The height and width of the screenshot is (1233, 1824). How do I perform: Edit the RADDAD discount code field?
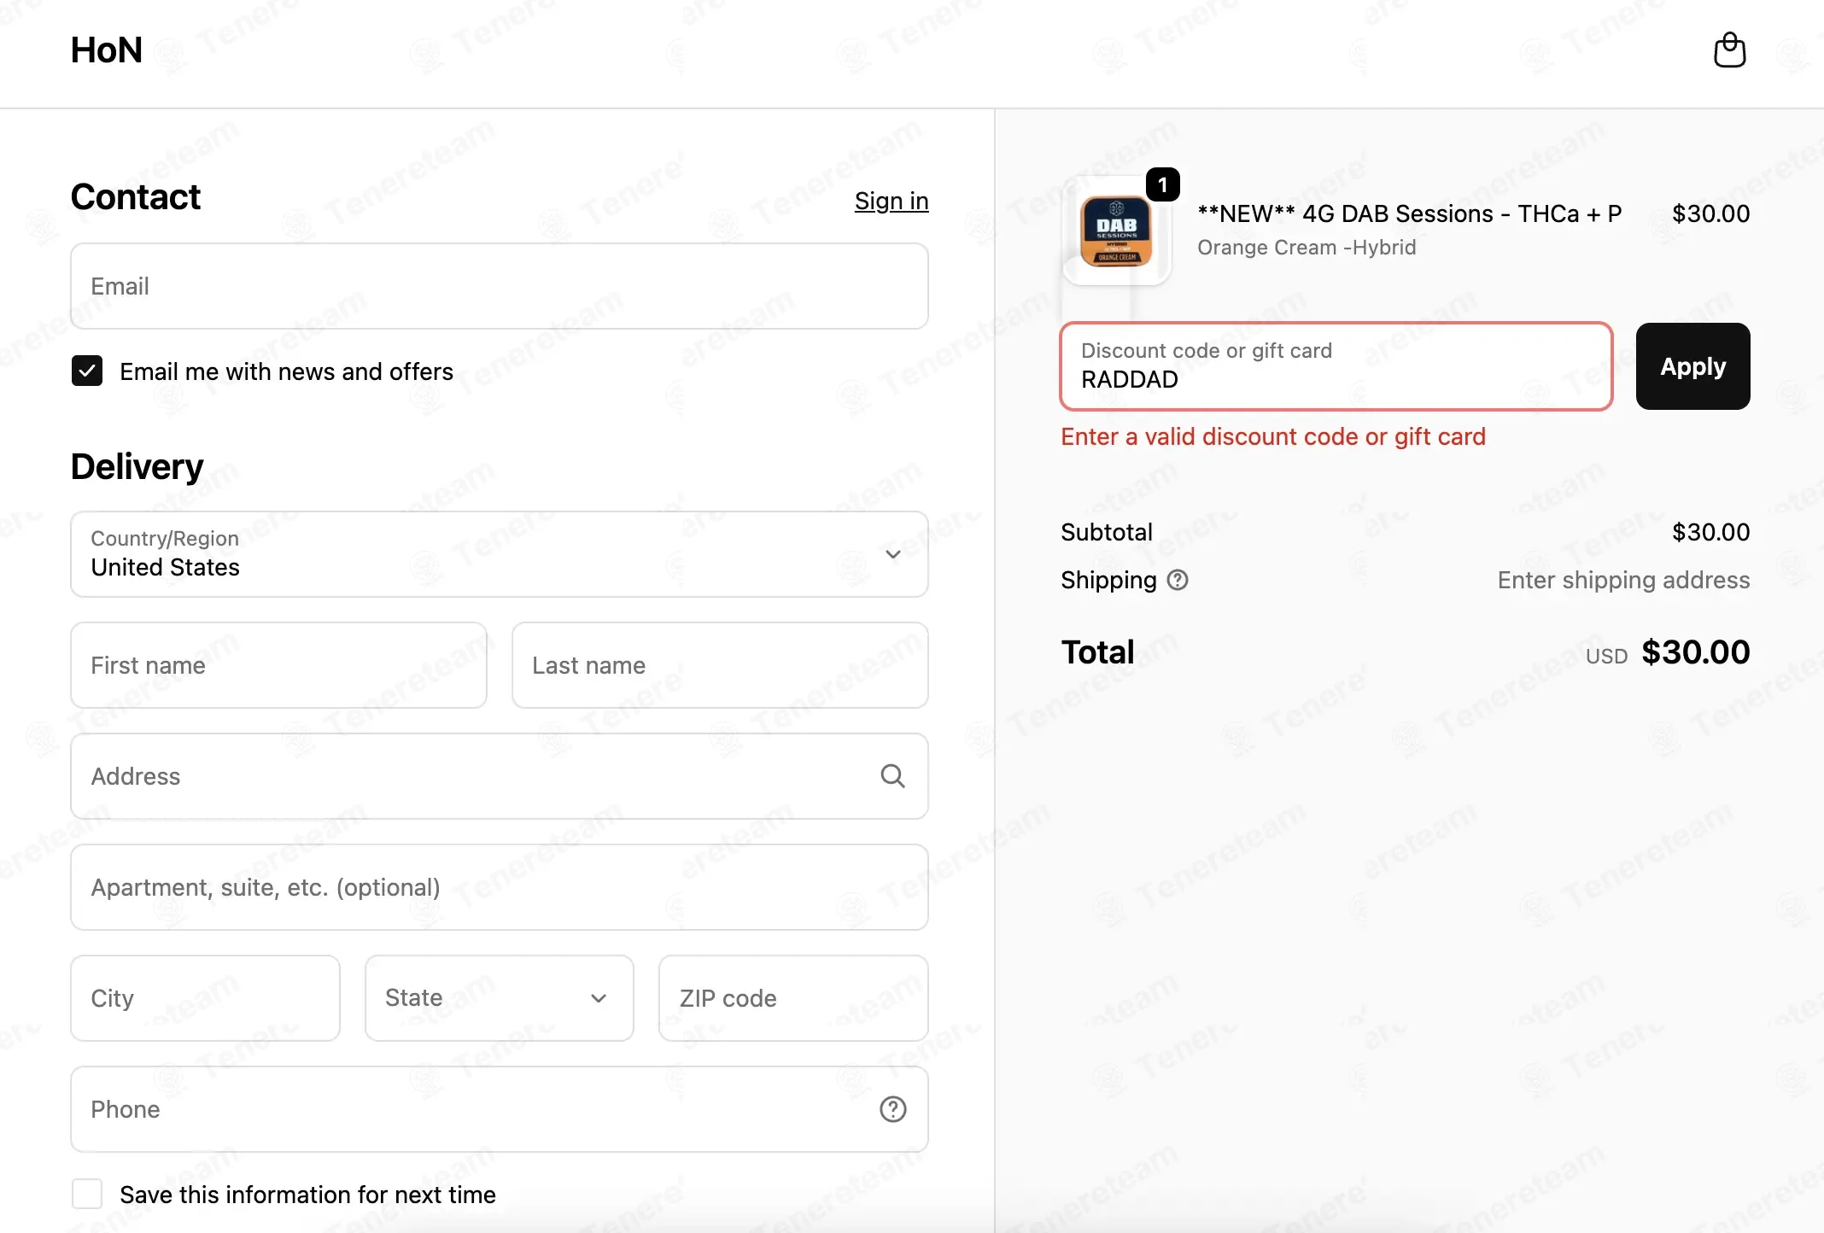[1336, 366]
